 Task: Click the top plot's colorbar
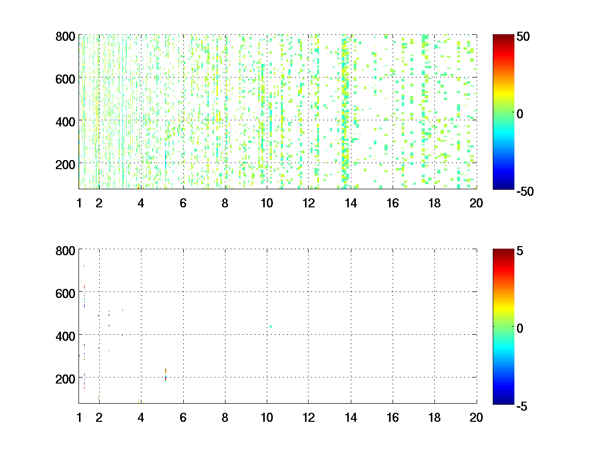503,112
